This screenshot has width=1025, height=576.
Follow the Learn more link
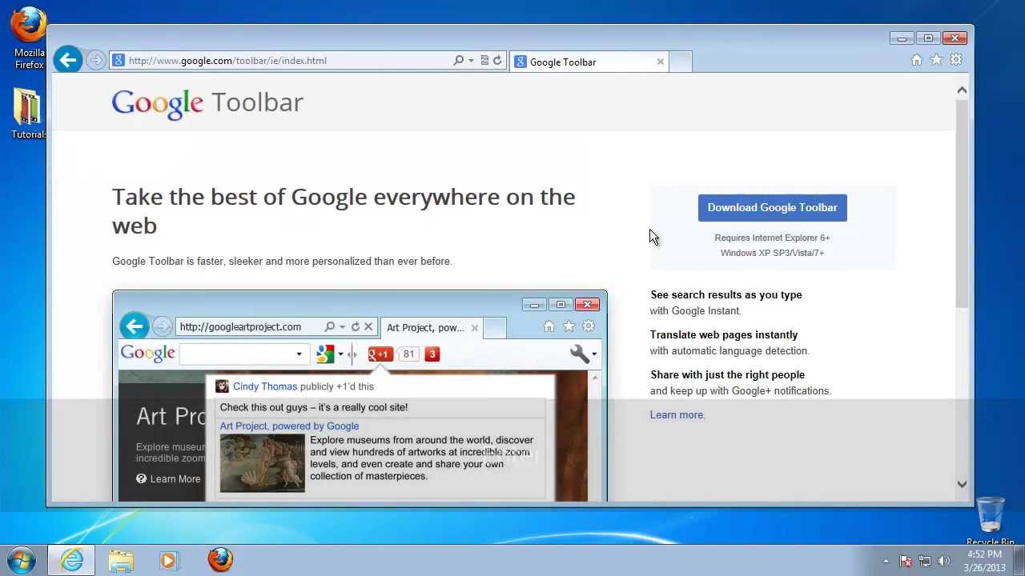677,414
